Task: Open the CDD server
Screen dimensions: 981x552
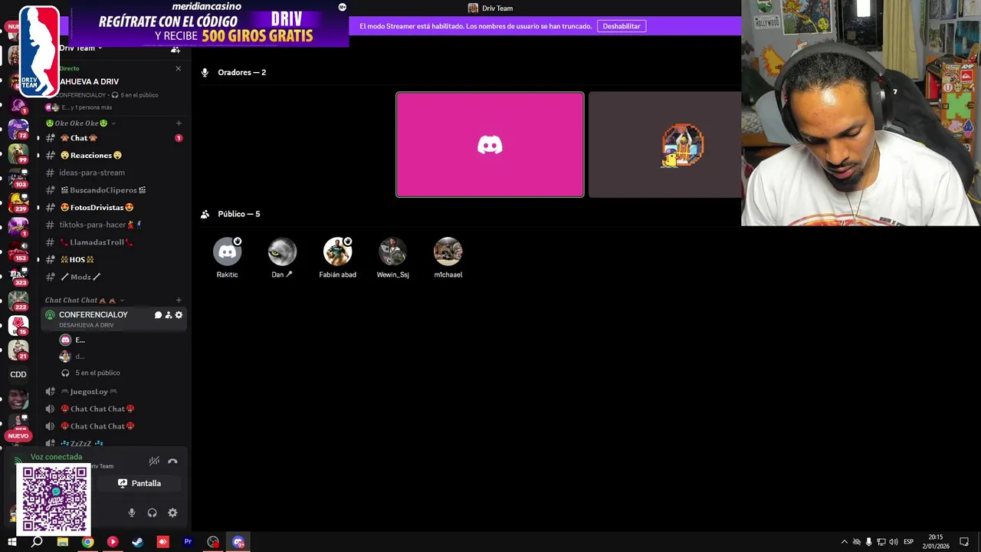Action: pyautogui.click(x=18, y=374)
